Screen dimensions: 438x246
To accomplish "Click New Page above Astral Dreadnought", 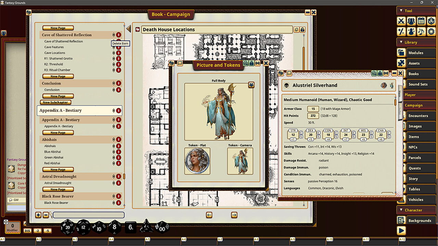I will tap(57, 169).
